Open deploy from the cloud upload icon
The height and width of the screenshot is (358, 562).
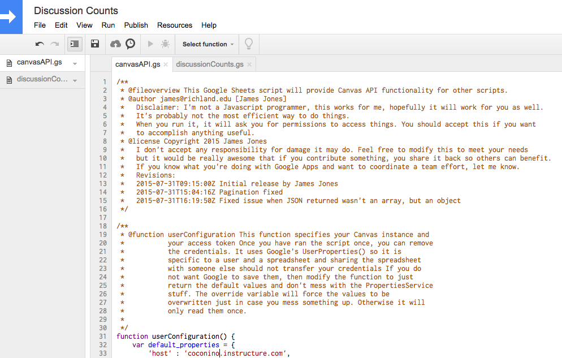[x=115, y=44]
